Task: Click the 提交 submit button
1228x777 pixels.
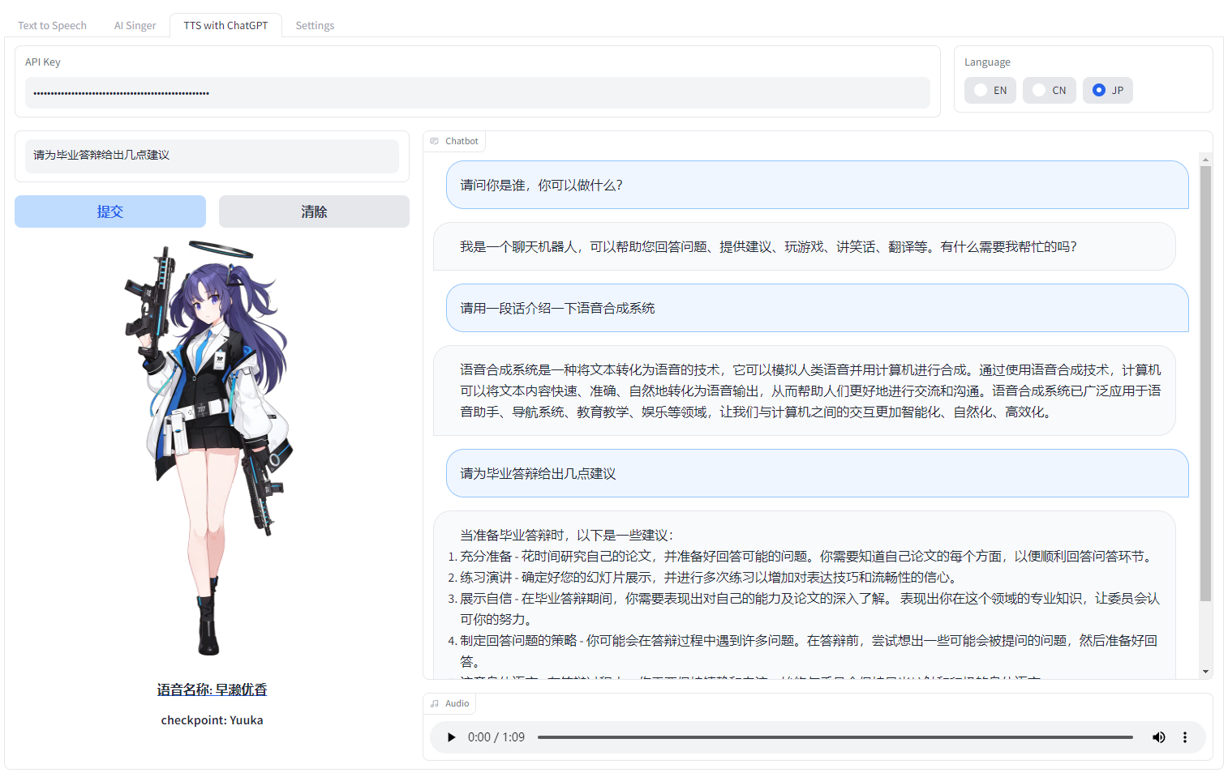Action: tap(109, 211)
